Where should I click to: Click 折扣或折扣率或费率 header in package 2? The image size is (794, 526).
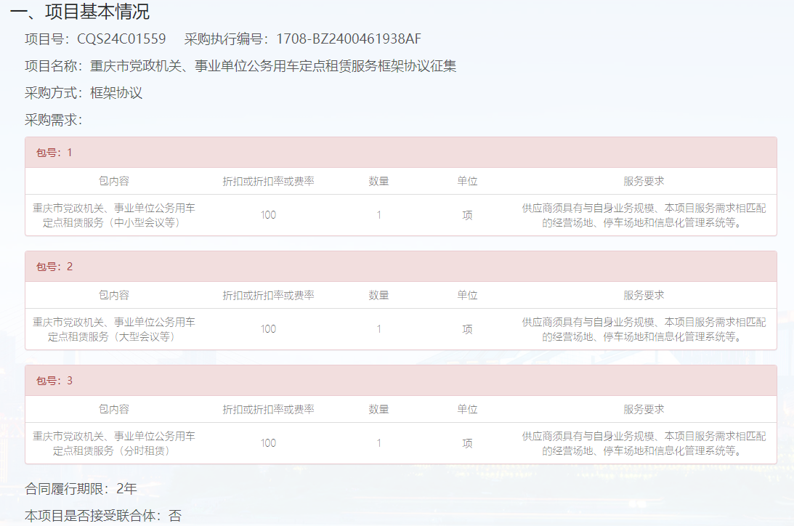(x=268, y=295)
